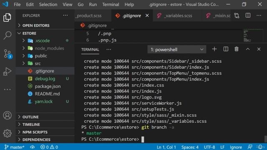Viewport: 267px width, 150px height.
Task: Maximize the terminal panel size
Action: [248, 49]
